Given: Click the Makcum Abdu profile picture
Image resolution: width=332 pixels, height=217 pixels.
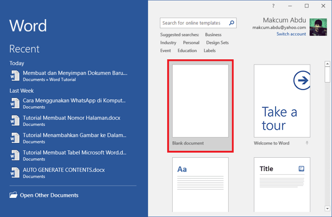Looking at the screenshot, I should [x=318, y=27].
